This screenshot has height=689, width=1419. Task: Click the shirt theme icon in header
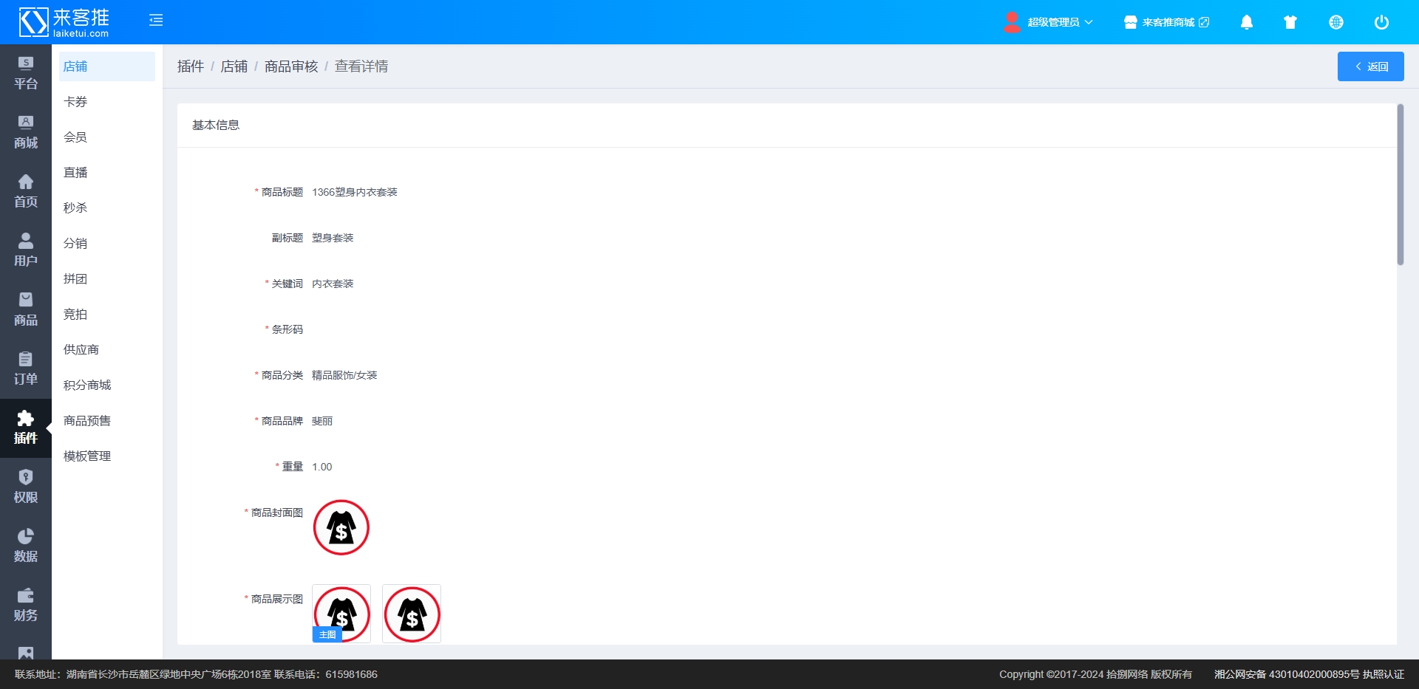1290,22
